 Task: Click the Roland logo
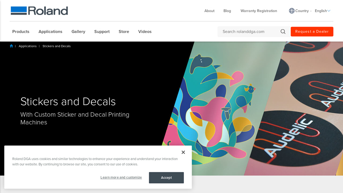(x=39, y=11)
